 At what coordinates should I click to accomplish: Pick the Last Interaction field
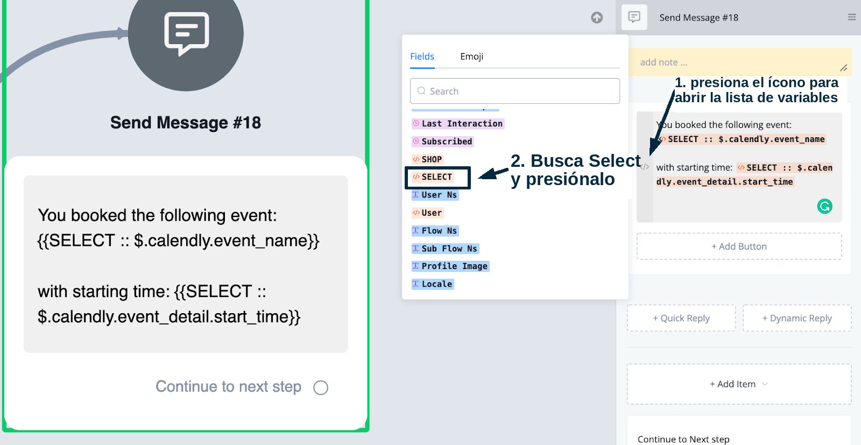tap(458, 124)
